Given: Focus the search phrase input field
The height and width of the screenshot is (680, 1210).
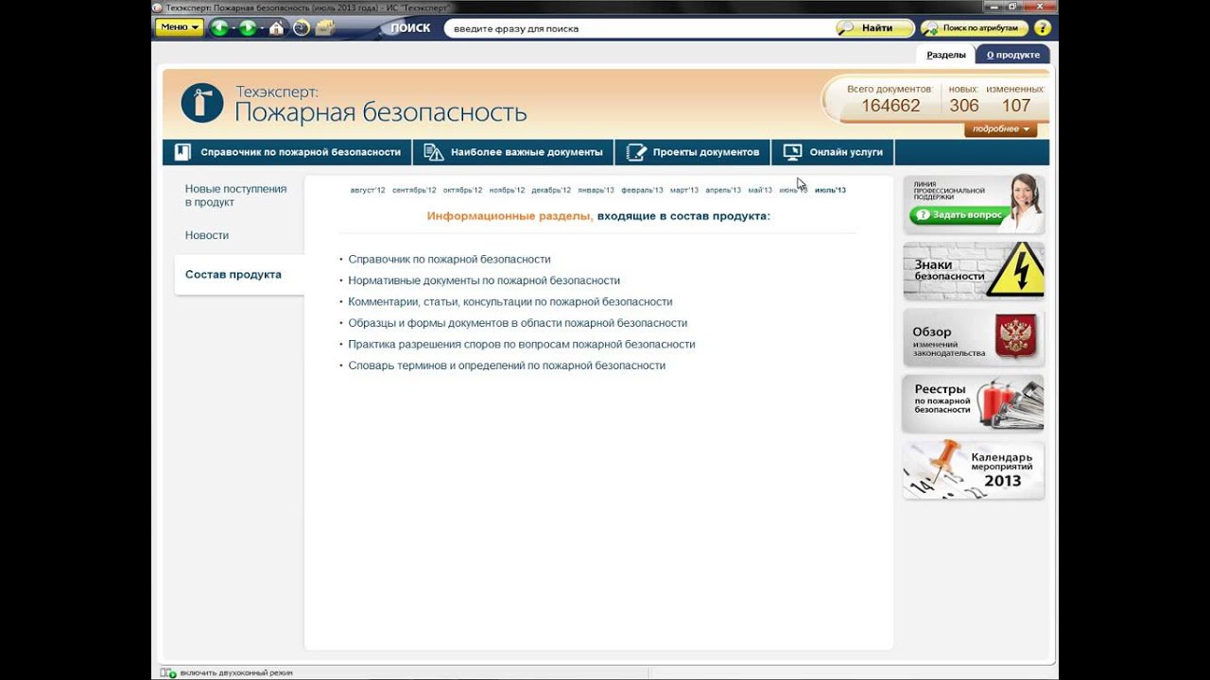Looking at the screenshot, I should (x=635, y=28).
